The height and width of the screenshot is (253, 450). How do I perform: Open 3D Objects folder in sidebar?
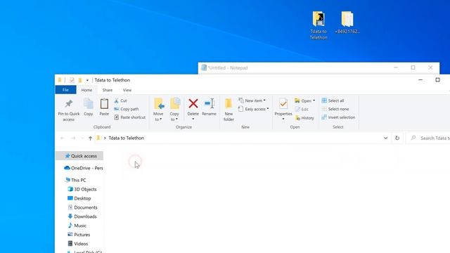point(82,189)
